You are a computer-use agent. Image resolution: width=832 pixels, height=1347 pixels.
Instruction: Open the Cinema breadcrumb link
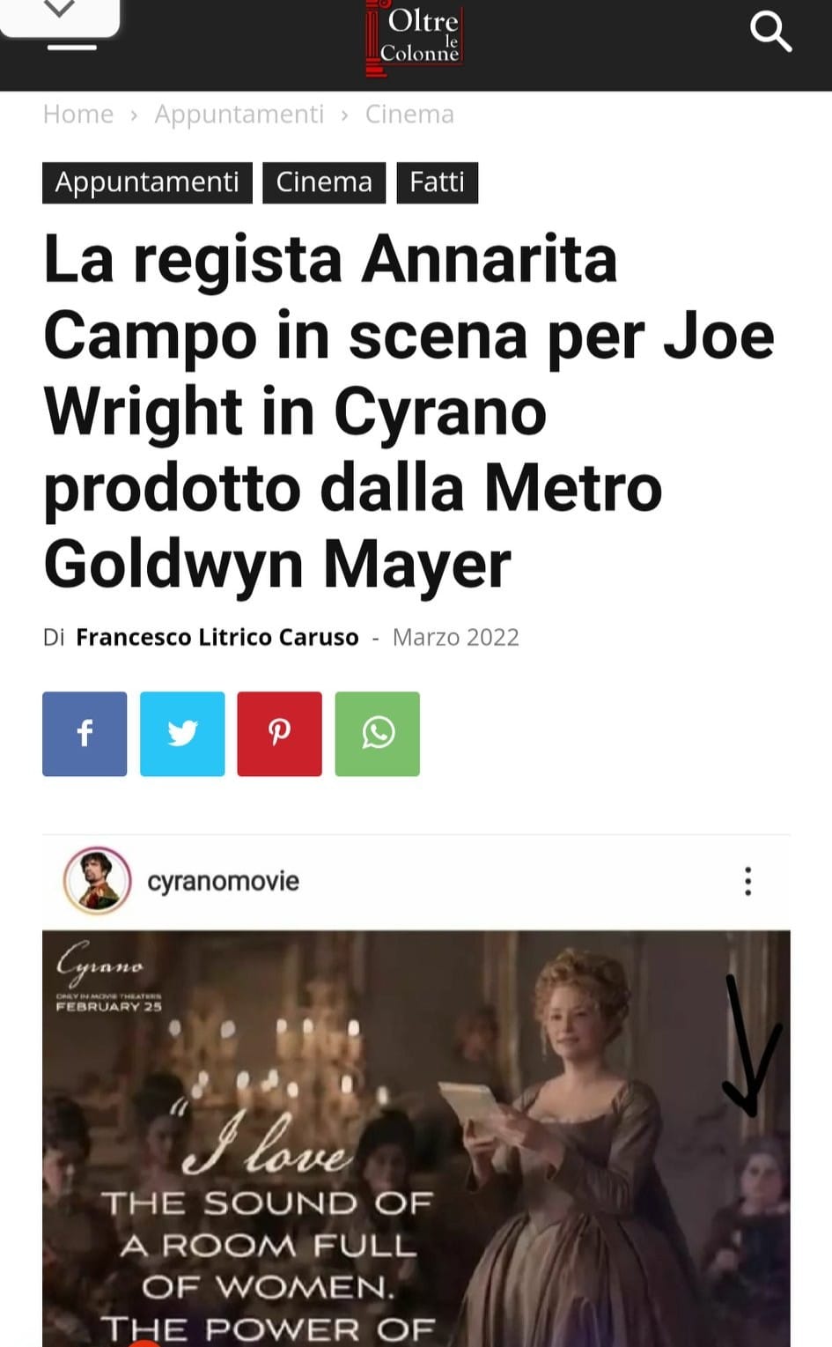pyautogui.click(x=409, y=115)
